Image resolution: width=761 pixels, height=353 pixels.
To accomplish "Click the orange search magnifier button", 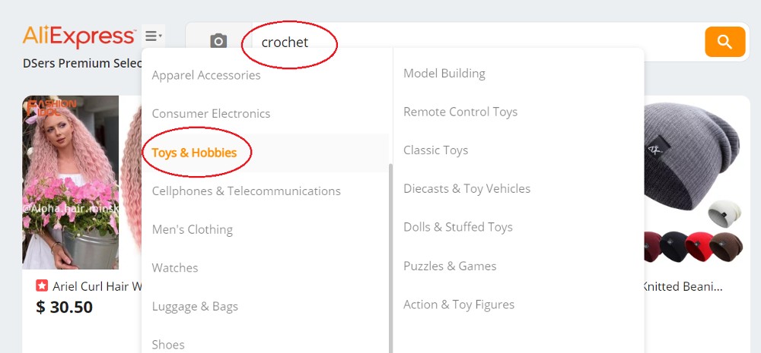I will pos(724,42).
